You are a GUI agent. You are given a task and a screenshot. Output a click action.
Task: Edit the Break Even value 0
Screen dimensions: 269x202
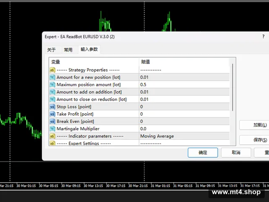184,122
